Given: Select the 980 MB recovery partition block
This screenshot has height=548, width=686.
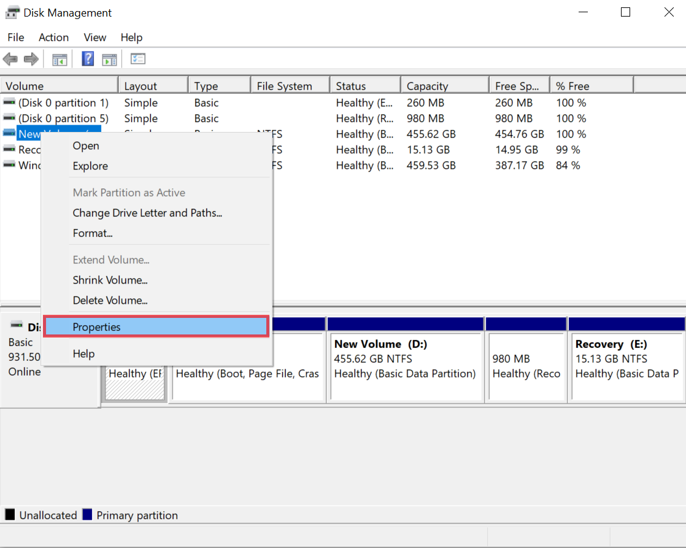Looking at the screenshot, I should (526, 359).
